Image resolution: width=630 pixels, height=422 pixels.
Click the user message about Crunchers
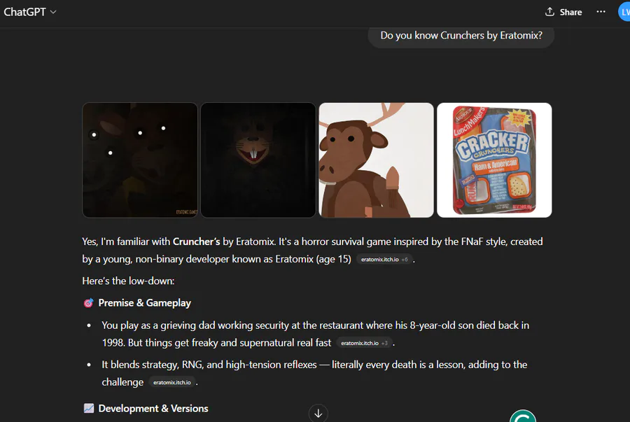click(461, 36)
